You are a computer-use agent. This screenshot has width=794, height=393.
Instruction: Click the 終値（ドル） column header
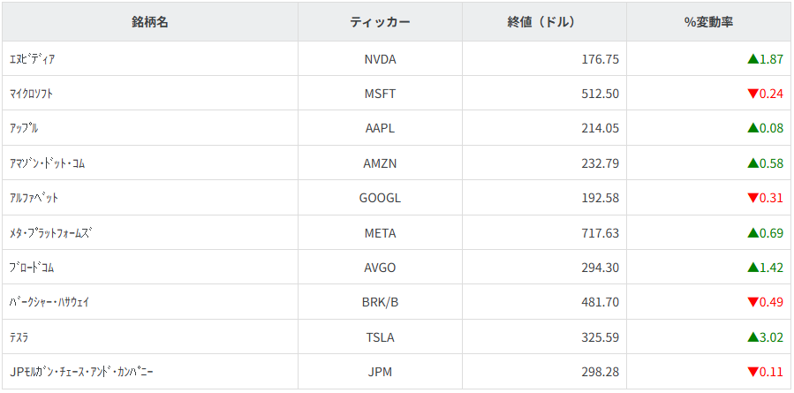(x=543, y=22)
